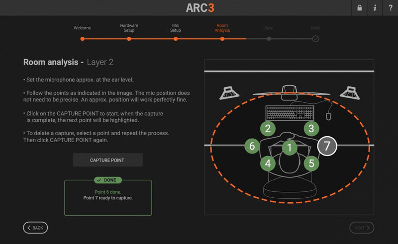This screenshot has width=398, height=244.
Task: Click the green DONE status badge
Action: (x=108, y=180)
